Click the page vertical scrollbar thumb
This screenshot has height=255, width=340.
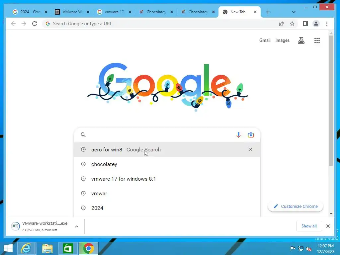[x=331, y=100]
